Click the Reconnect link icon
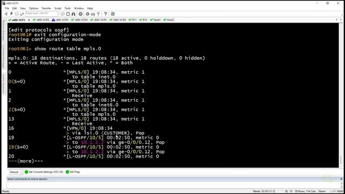 click(x=22, y=14)
